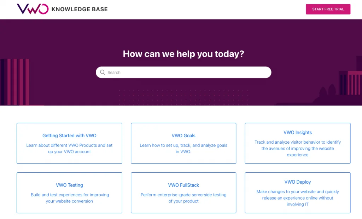This screenshot has width=362, height=219.
Task: Open the VWO Testing title link
Action: pos(69,185)
